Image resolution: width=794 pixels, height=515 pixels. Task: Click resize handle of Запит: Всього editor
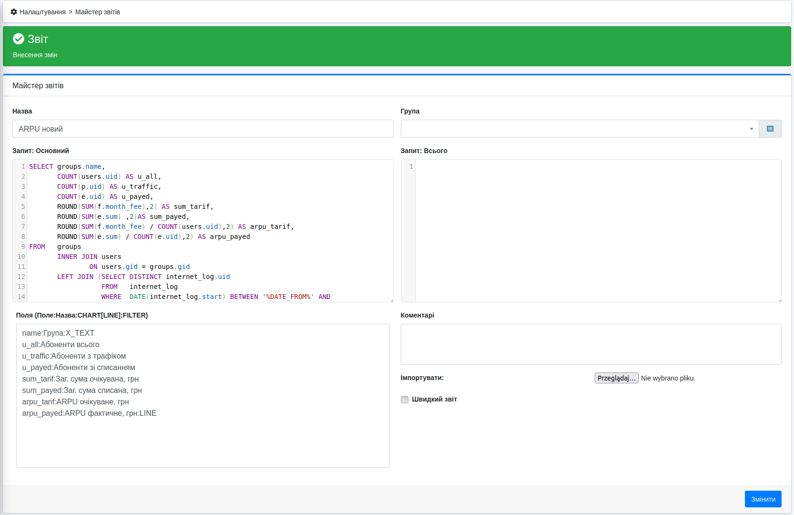coord(779,300)
